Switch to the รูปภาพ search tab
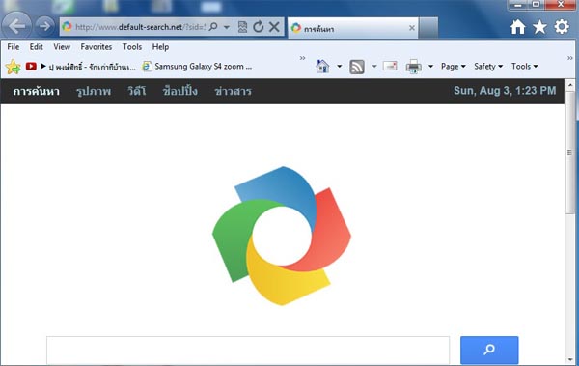Image resolution: width=579 pixels, height=366 pixels. 94,91
